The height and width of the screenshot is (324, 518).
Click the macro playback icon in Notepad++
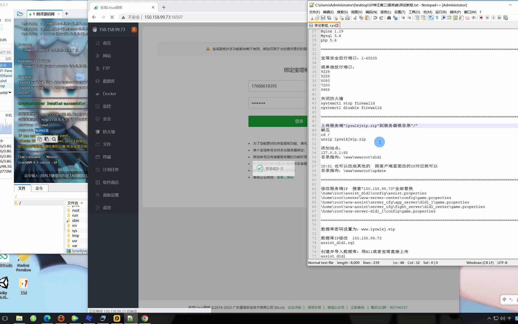point(493,18)
